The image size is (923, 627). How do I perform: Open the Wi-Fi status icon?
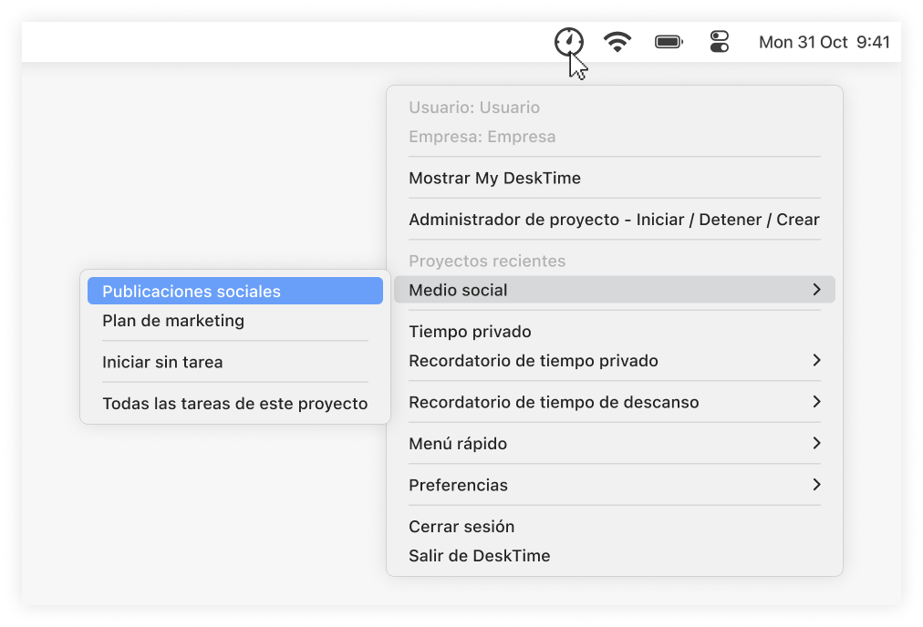click(x=617, y=42)
